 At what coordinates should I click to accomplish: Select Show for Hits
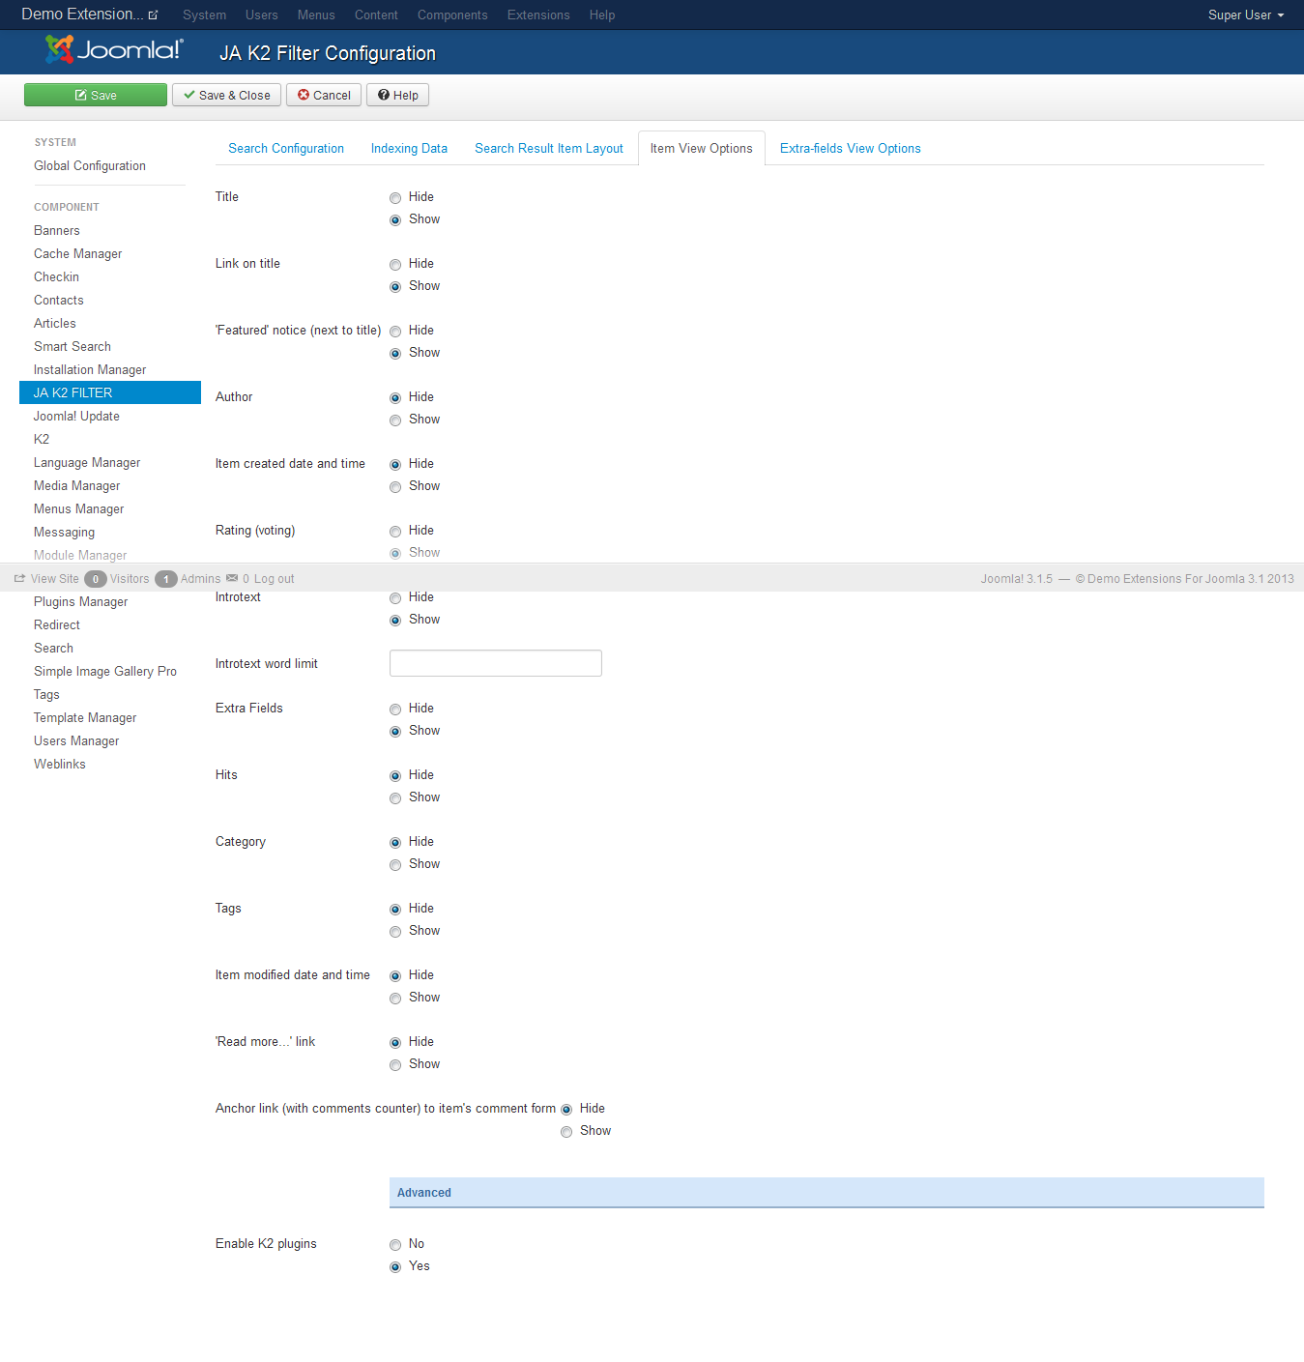click(395, 798)
